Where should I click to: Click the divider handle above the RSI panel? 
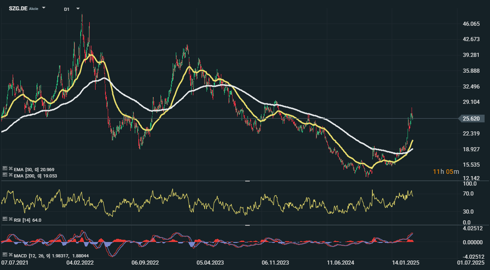click(247, 181)
